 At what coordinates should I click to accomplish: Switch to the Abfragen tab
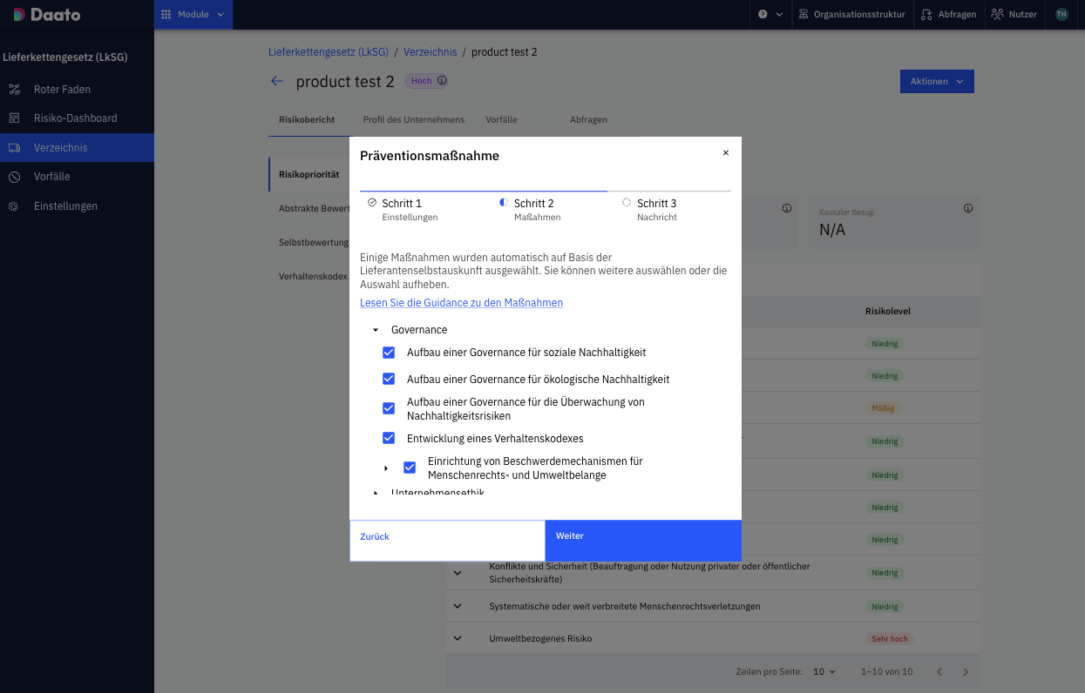(588, 119)
